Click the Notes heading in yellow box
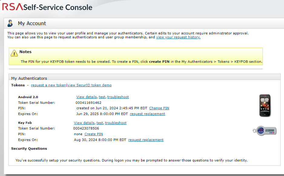284x176 pixels. 25,52
